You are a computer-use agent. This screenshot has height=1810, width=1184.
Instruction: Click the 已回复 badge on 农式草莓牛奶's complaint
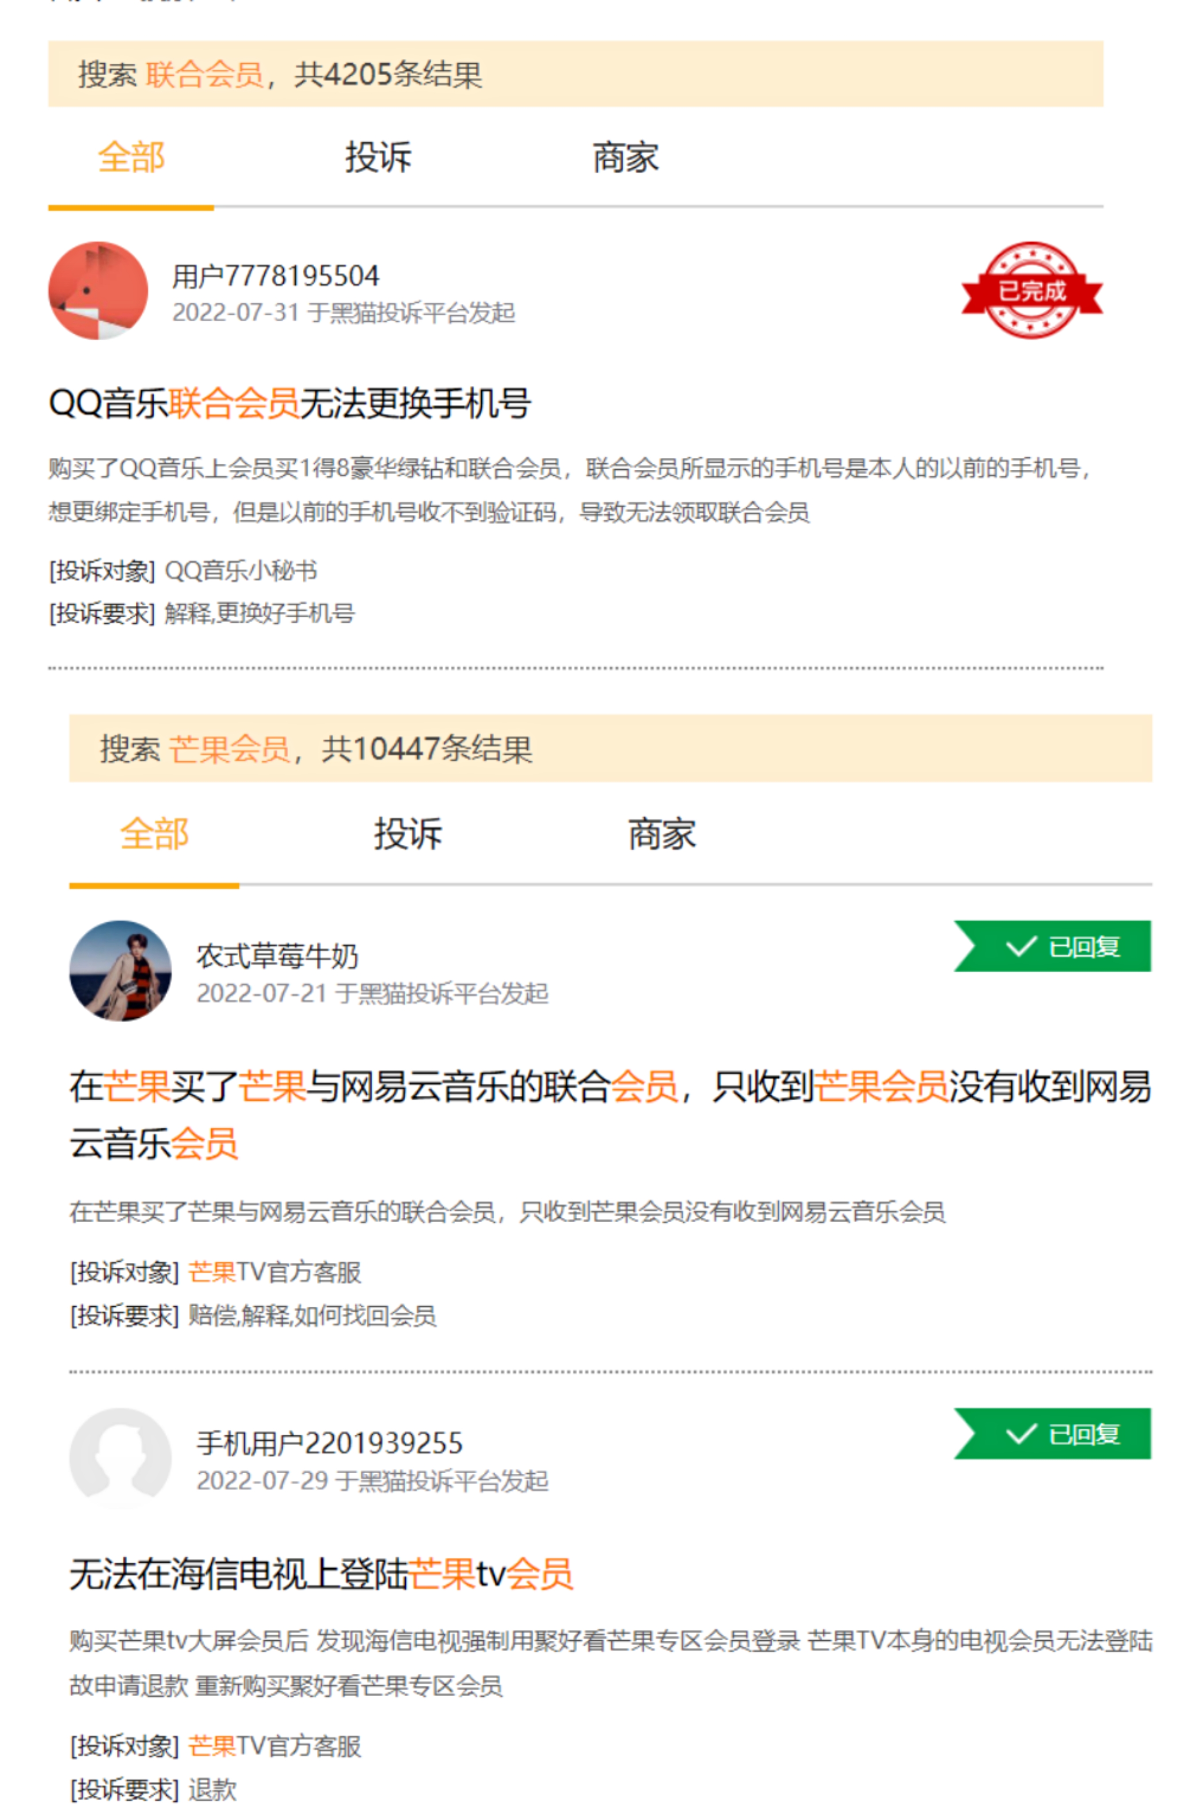(1052, 946)
